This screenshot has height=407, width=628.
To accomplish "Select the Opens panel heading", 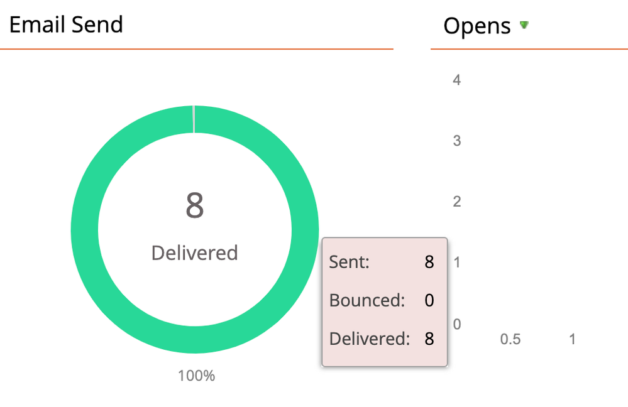I will click(x=477, y=26).
